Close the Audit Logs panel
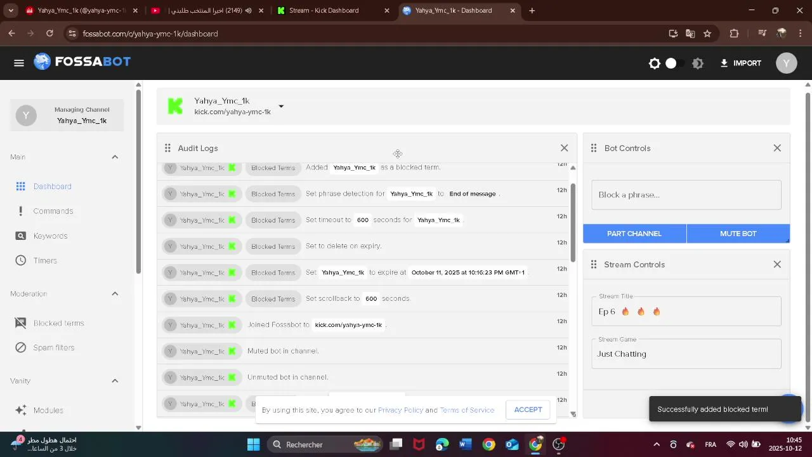 [564, 148]
